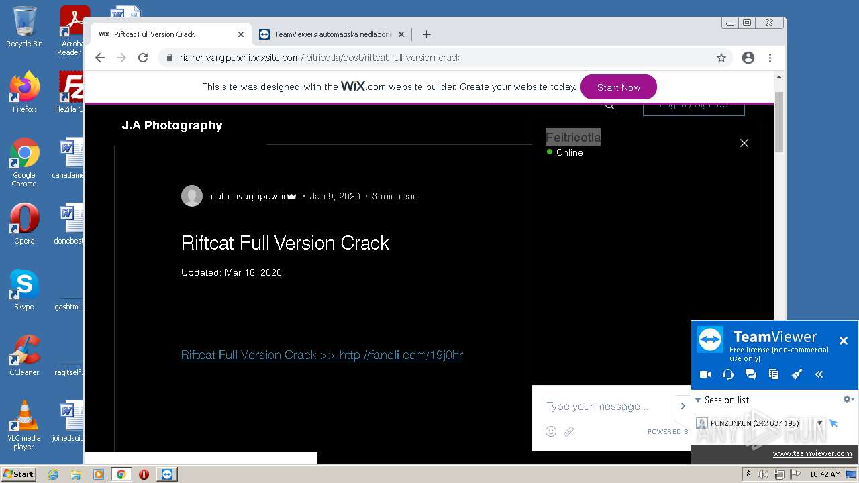Click the volume speaker tray icon

[x=763, y=474]
